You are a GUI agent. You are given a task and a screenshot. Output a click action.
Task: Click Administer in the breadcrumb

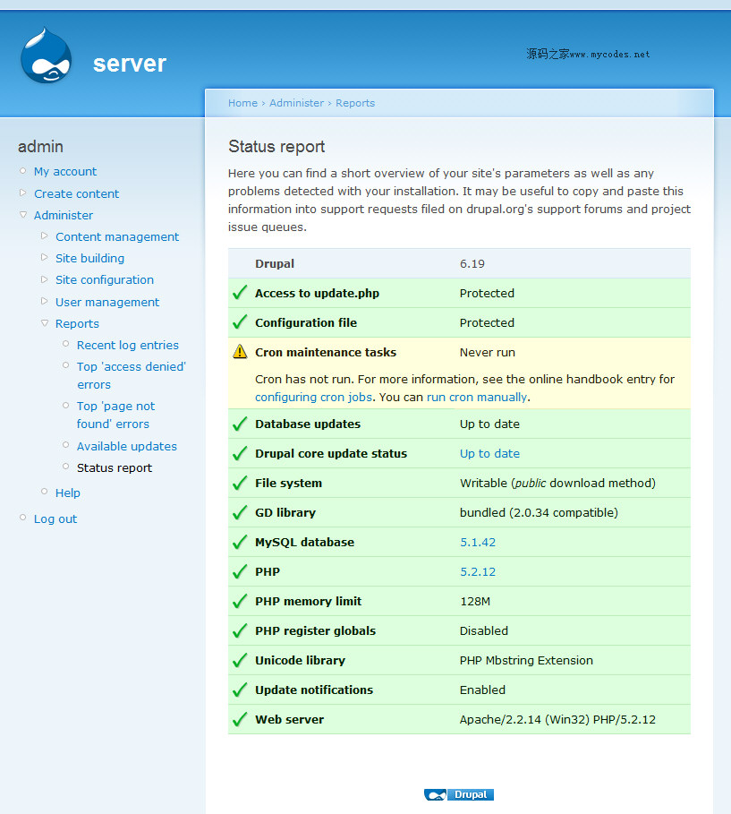296,103
